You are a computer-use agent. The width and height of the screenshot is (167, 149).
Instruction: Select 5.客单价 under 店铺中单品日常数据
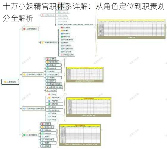[x=54, y=72]
